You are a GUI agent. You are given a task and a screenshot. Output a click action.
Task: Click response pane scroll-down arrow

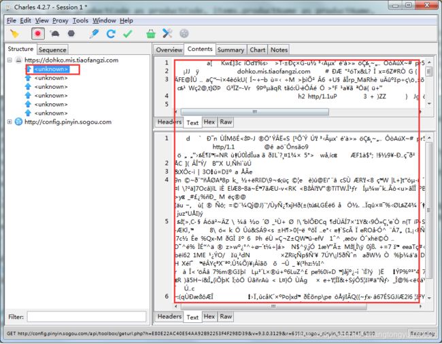(x=429, y=298)
